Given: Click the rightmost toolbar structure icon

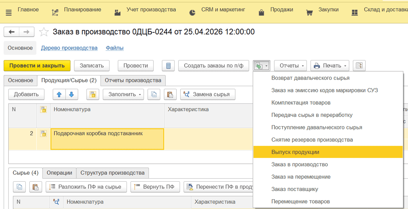Looking at the screenshot, I should coord(359,66).
